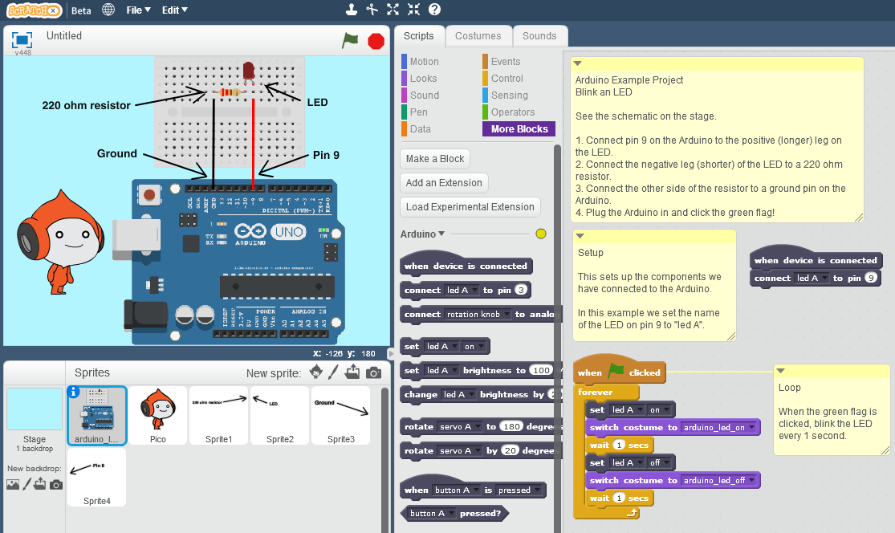Paint a new sprite
This screenshot has height=533, width=895.
[x=333, y=372]
